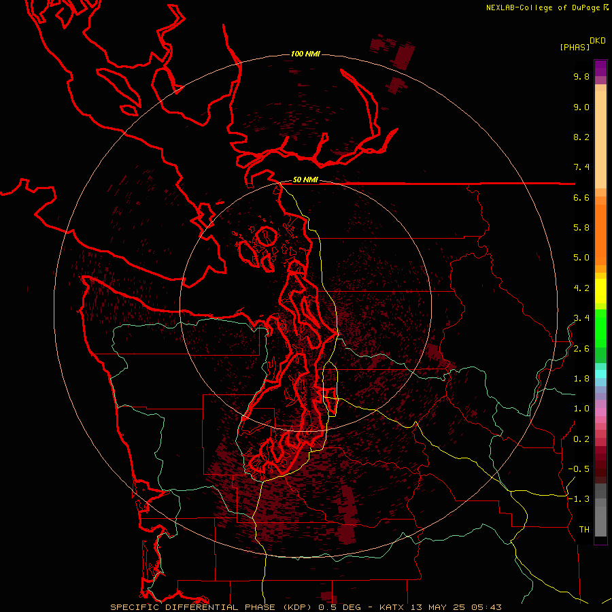Click the 50 NMI range ring label

click(x=305, y=180)
